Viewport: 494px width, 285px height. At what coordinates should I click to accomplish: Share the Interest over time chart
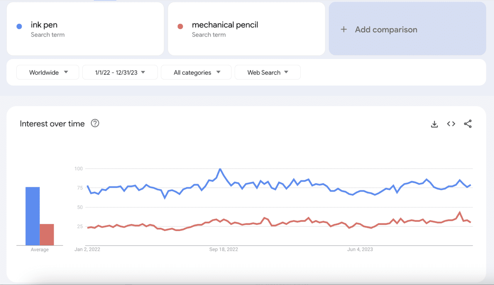click(468, 124)
